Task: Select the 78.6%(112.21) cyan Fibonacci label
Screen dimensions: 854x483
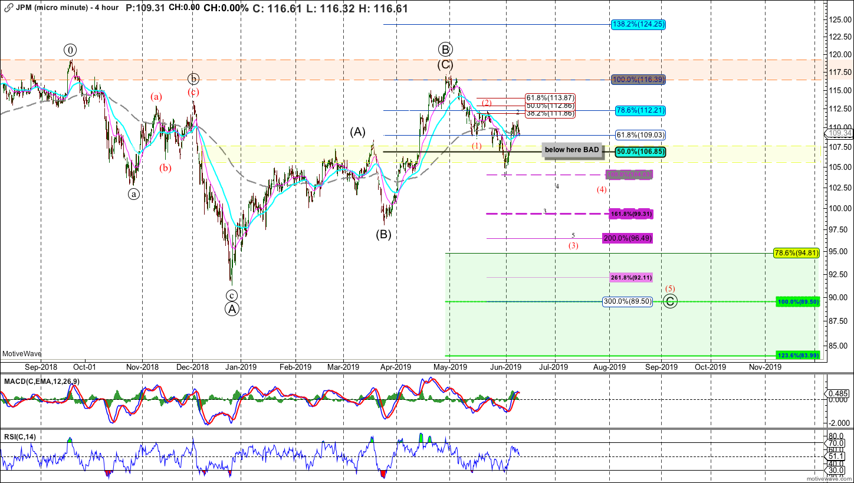Action: (640, 110)
